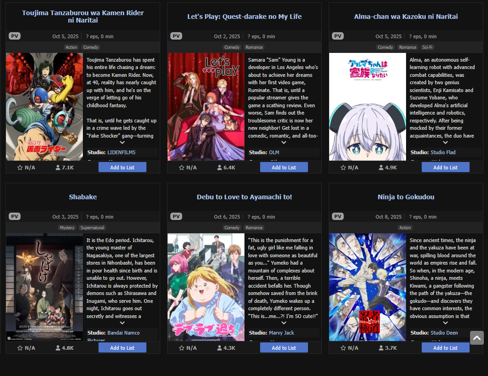This screenshot has width=488, height=376.
Task: Open the LIDENFILMS studio link
Action: point(122,152)
